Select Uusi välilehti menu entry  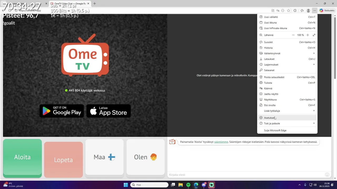point(287,17)
